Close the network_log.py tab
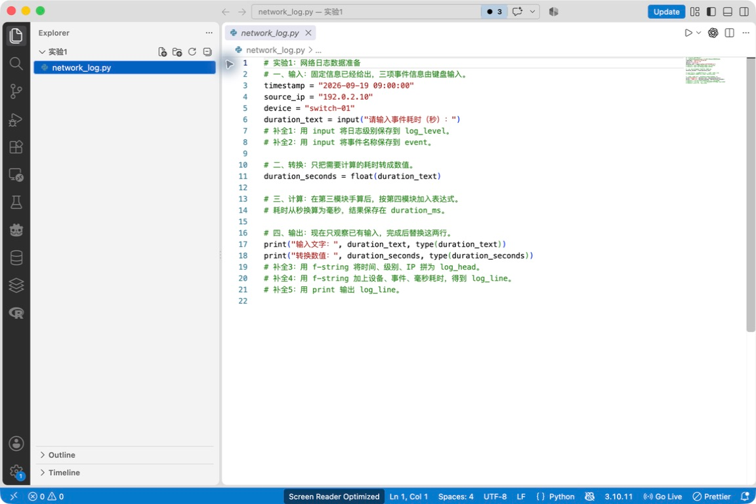 pyautogui.click(x=308, y=33)
